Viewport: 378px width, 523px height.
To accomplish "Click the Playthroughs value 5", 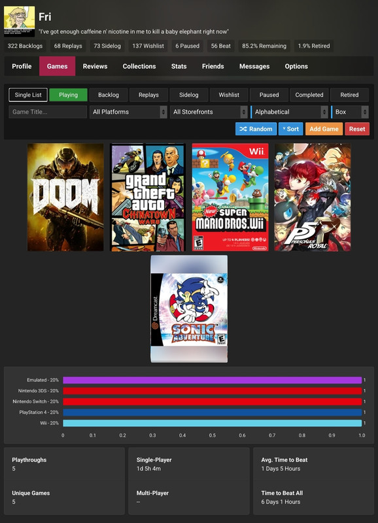I will pos(14,469).
